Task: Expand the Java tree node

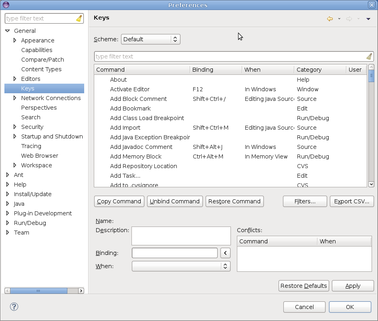Action: tap(8, 204)
